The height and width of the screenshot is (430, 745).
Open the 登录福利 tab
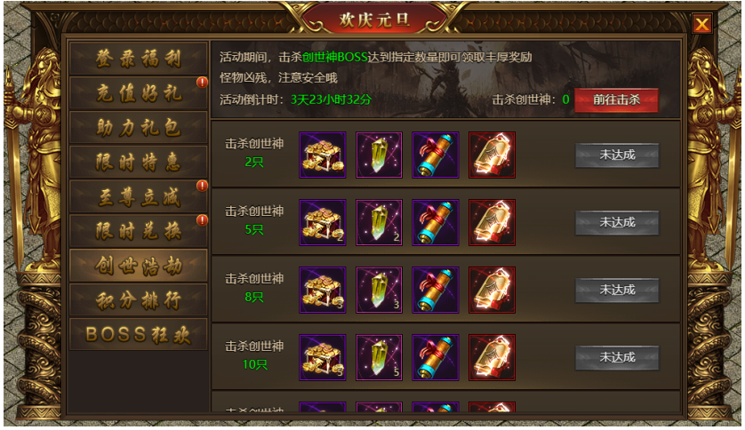(139, 59)
